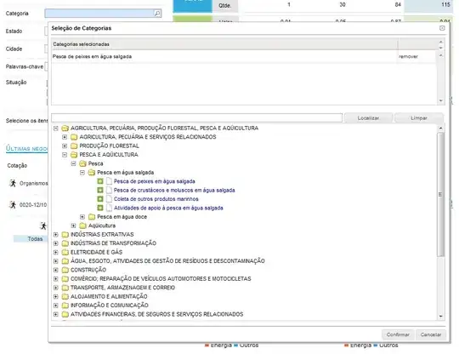Select 'ALOJAMENTO E ALIMENTAÇÃO' tree row
Image resolution: width=459 pixels, height=354 pixels.
[109, 297]
